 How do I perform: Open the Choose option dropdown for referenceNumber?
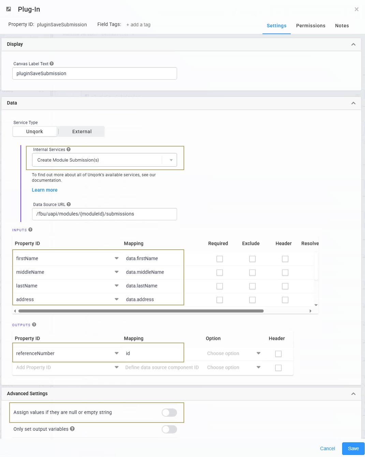point(258,354)
